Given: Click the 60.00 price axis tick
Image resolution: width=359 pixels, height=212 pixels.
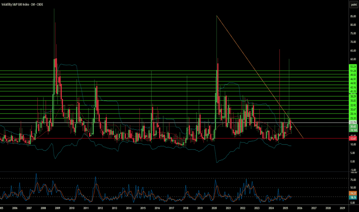Looking at the screenshot, I should (353, 59).
